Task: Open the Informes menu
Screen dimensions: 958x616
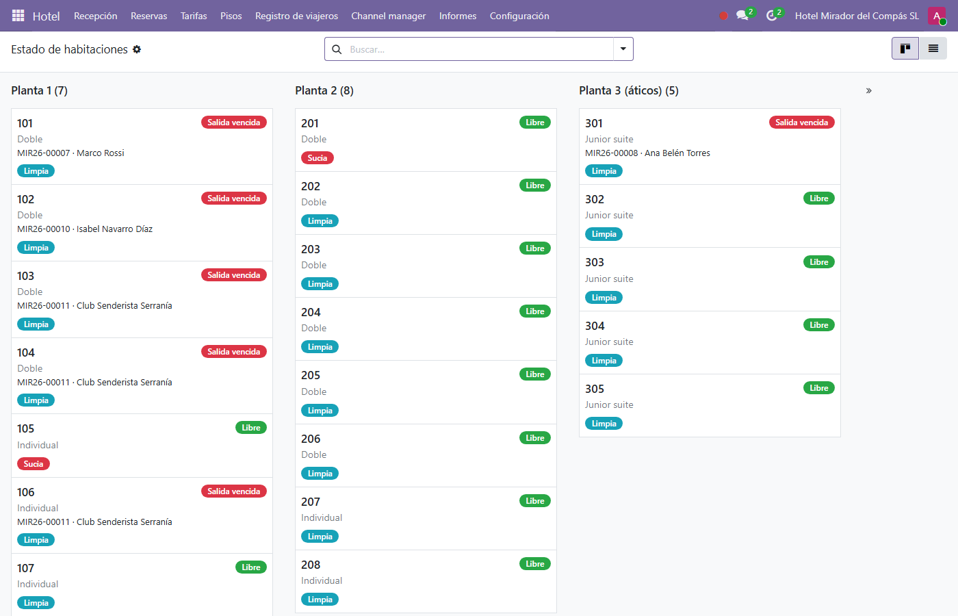Action: tap(458, 16)
